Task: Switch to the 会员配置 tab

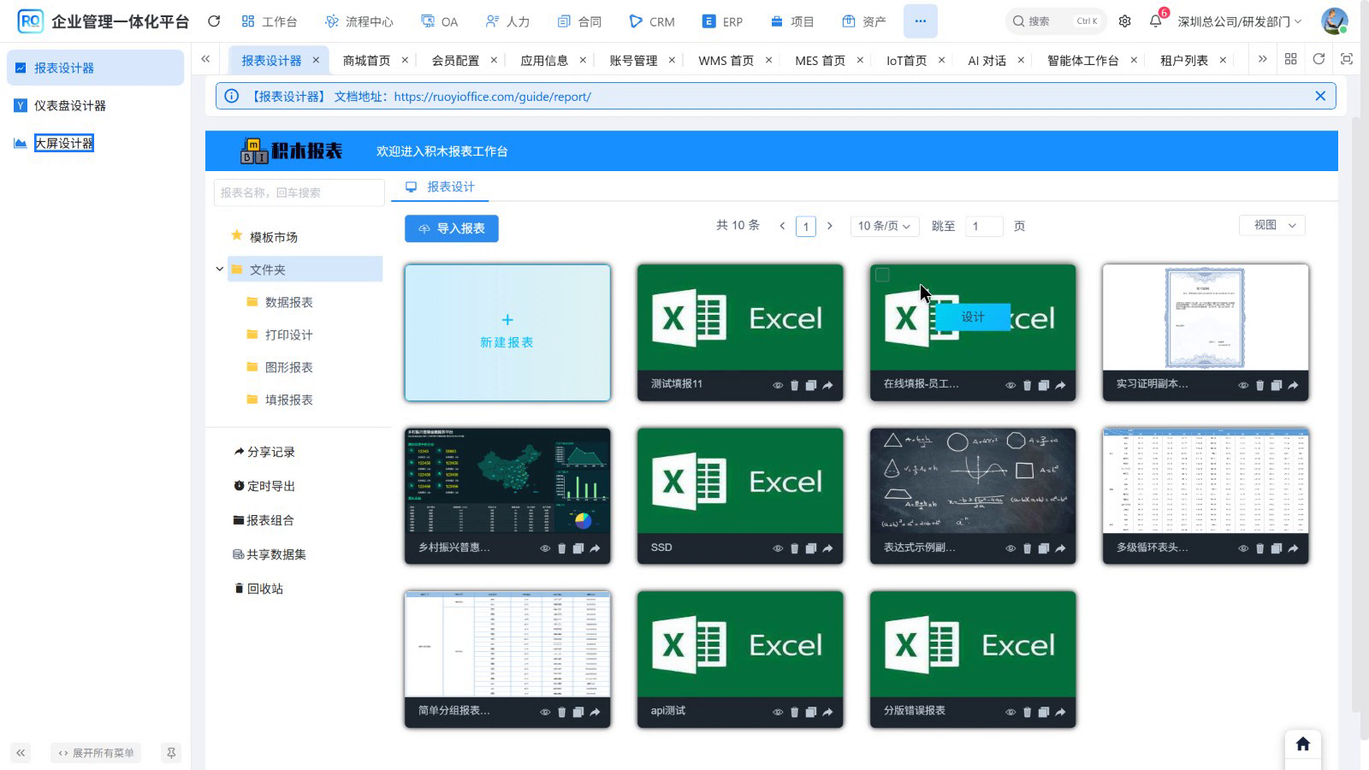Action: (x=455, y=60)
